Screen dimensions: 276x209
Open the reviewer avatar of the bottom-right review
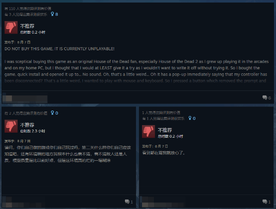point(145,202)
